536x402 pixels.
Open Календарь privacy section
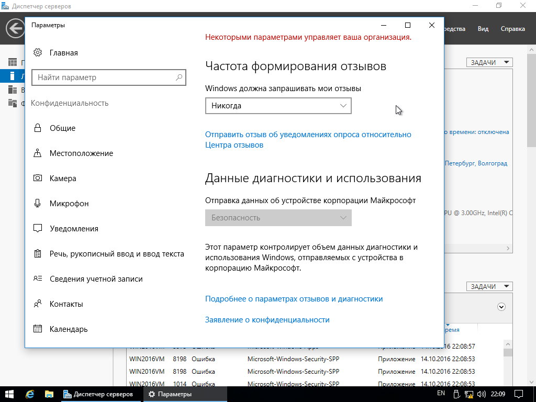[x=68, y=329]
